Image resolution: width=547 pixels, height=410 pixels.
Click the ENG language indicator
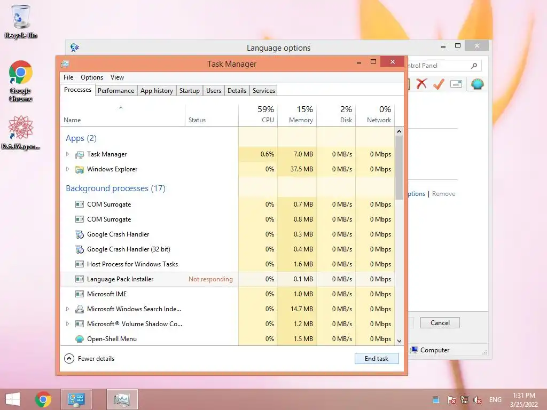495,400
